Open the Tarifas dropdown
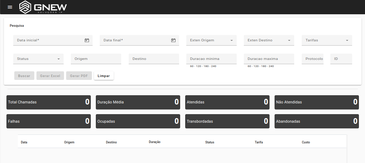The width and height of the screenshot is (365, 163). (327, 40)
